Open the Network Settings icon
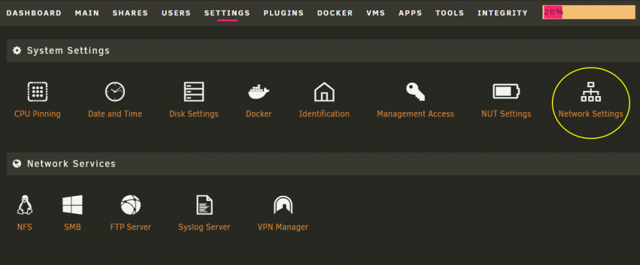 (x=591, y=92)
